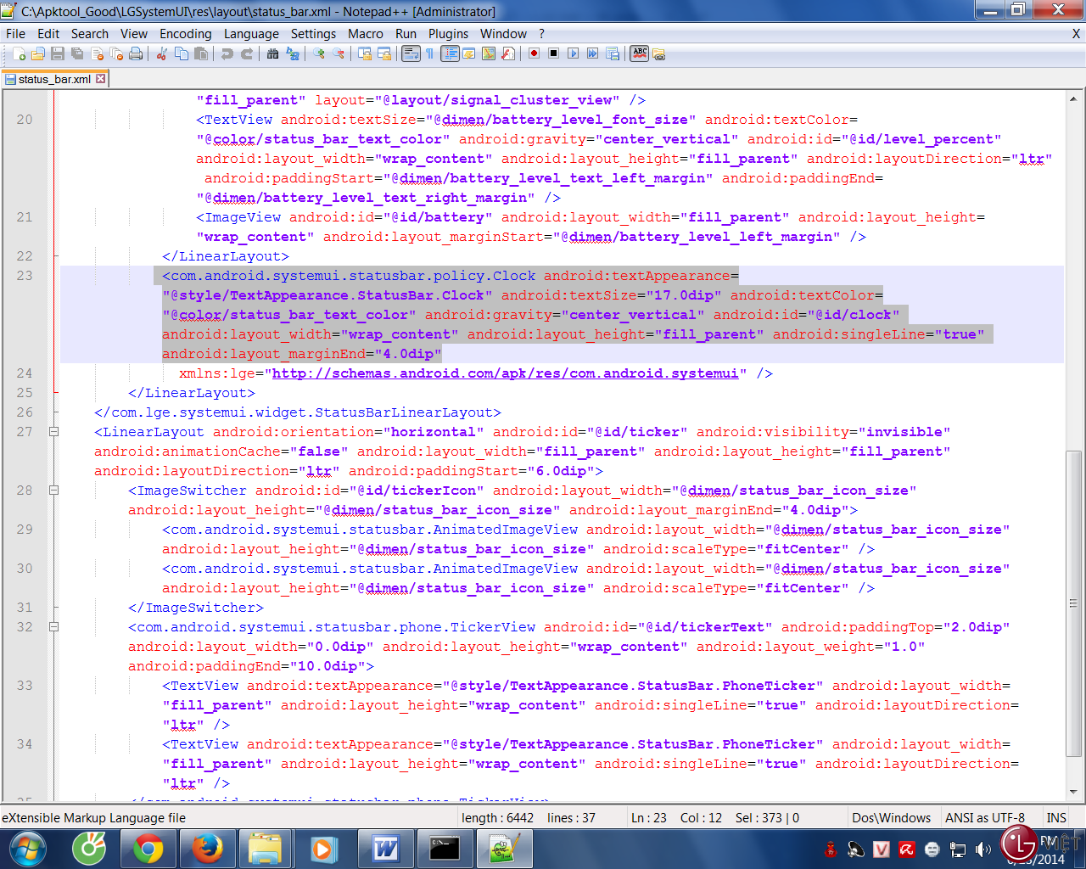Close the status_bar.xml tab via its X

pos(100,78)
